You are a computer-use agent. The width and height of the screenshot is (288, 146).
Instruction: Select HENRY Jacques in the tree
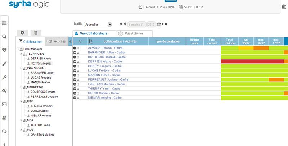[41, 63]
